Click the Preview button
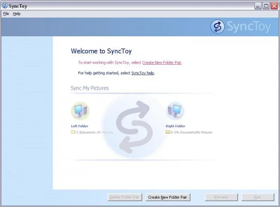The width and height of the screenshot is (280, 207). 221,197
